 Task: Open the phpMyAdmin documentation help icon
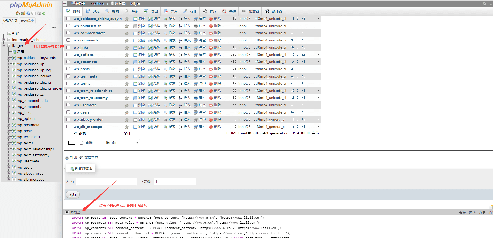click(x=28, y=13)
